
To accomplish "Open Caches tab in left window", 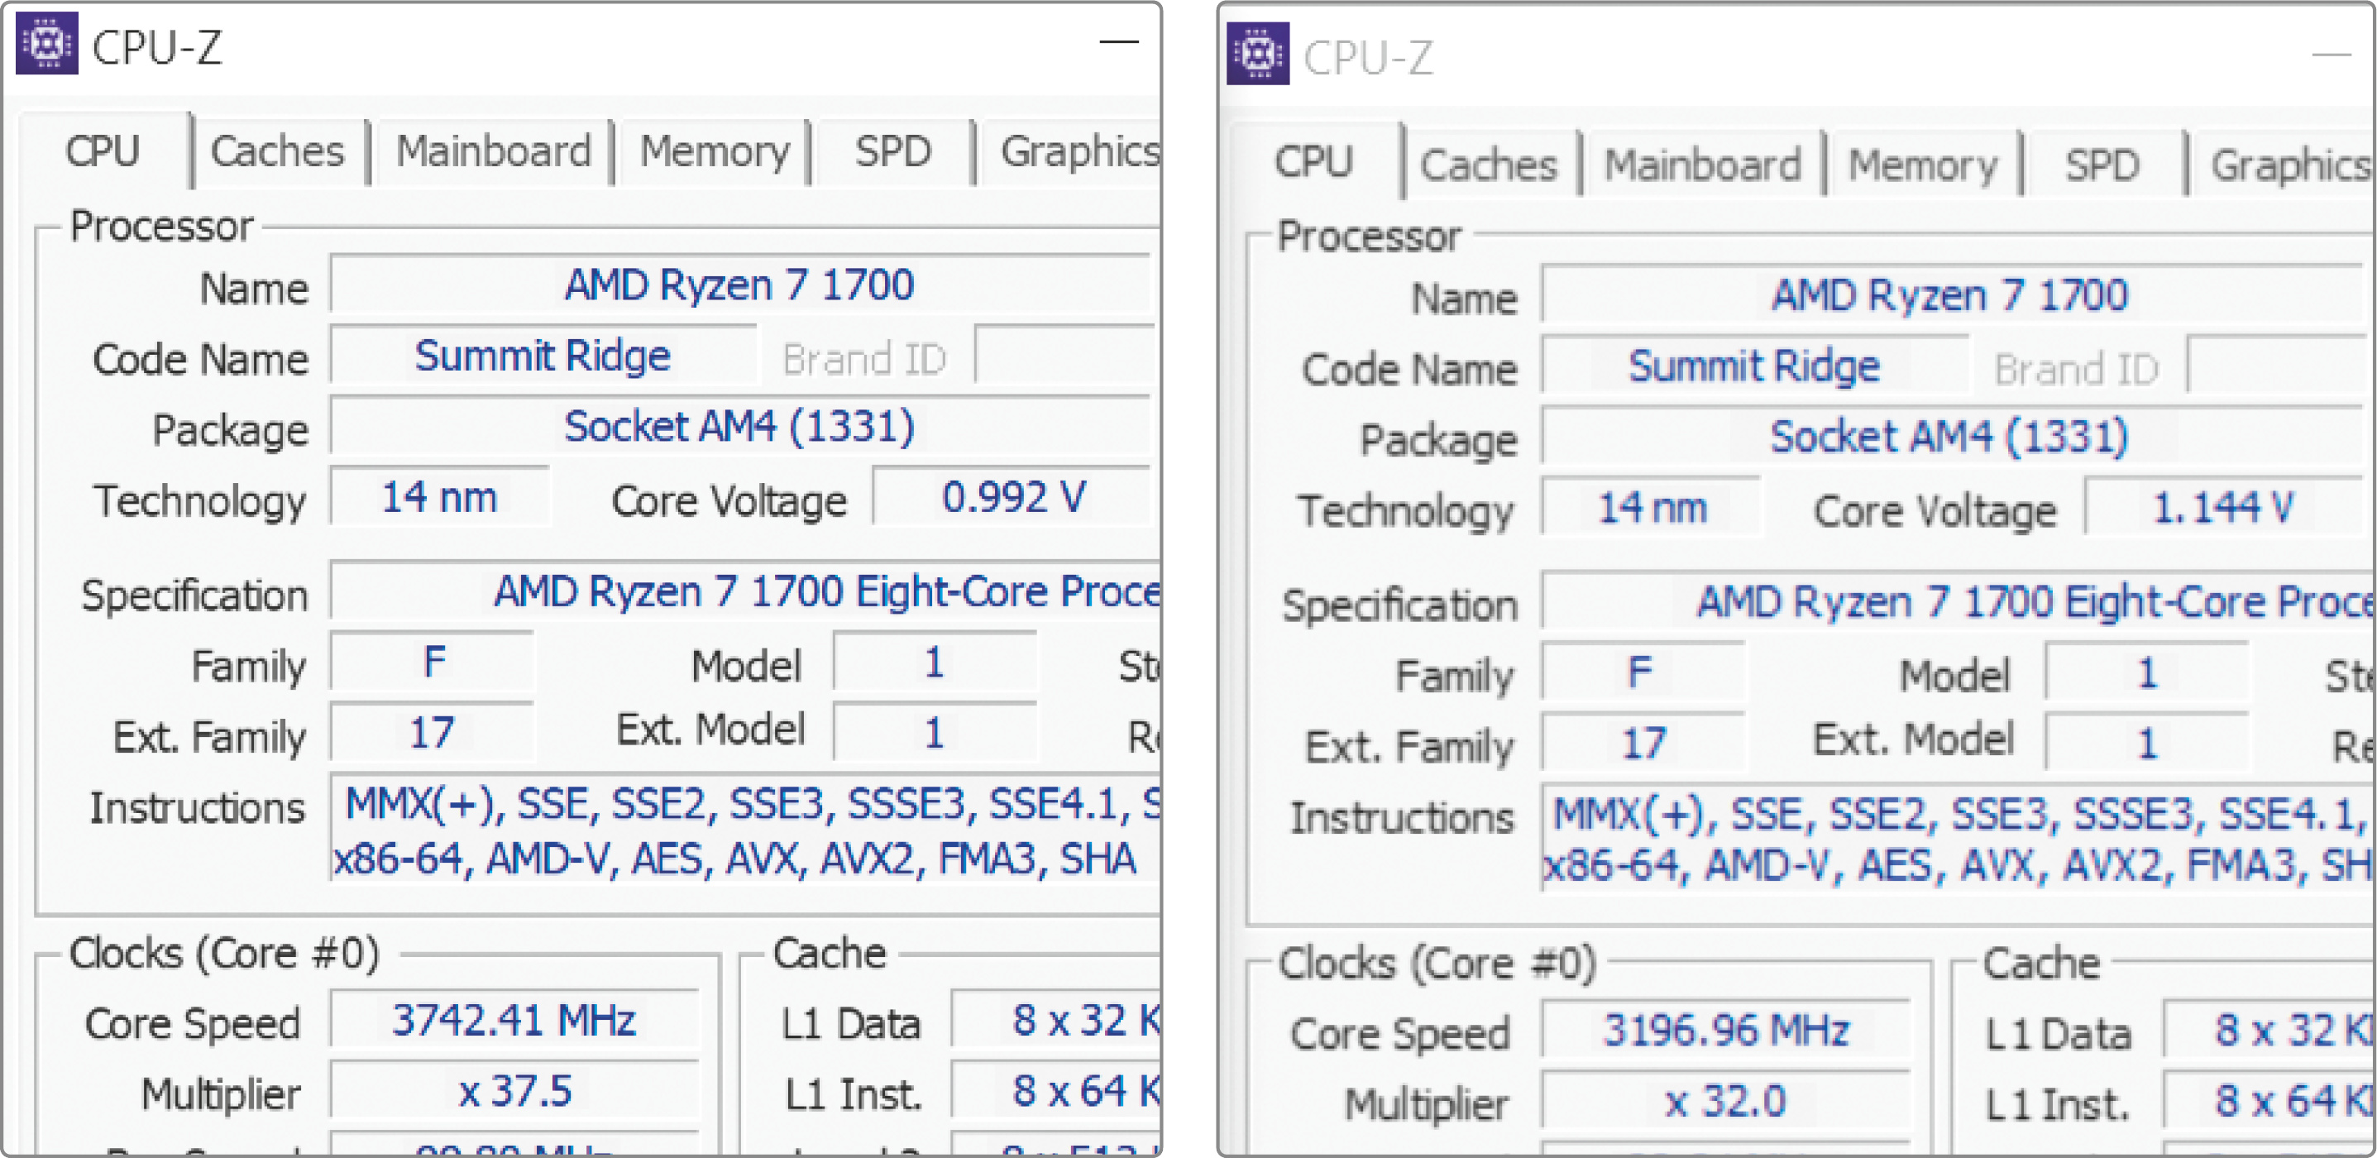I will (277, 151).
